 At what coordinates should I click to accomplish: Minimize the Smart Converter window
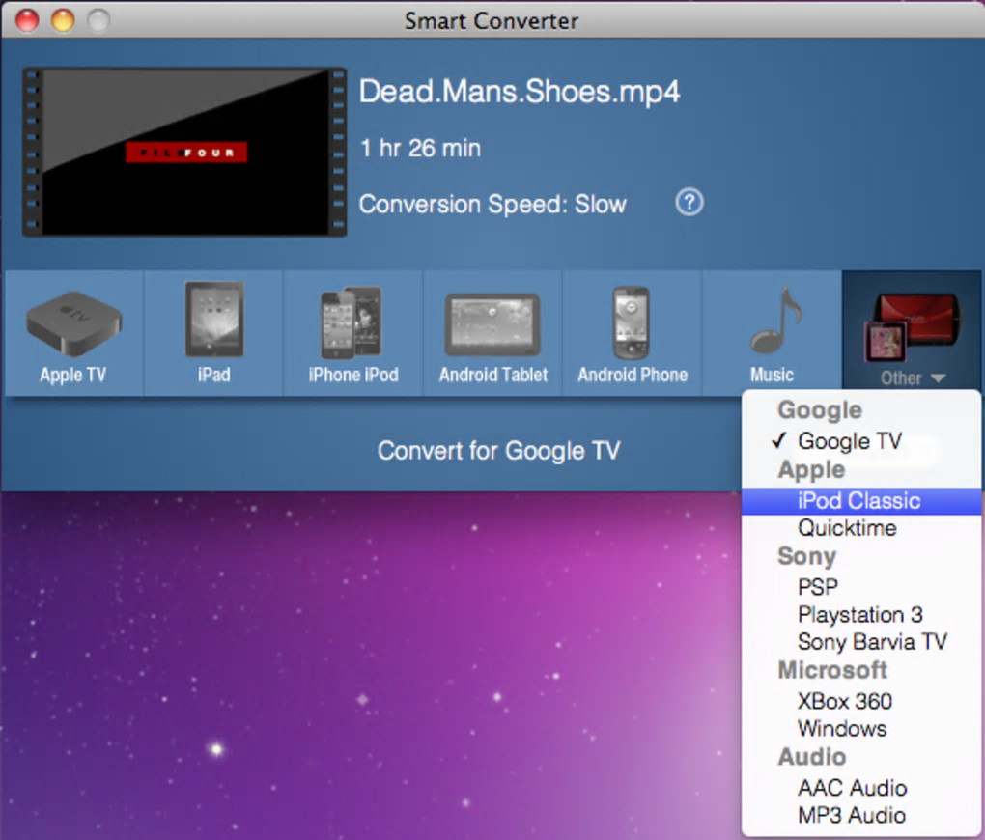[63, 20]
